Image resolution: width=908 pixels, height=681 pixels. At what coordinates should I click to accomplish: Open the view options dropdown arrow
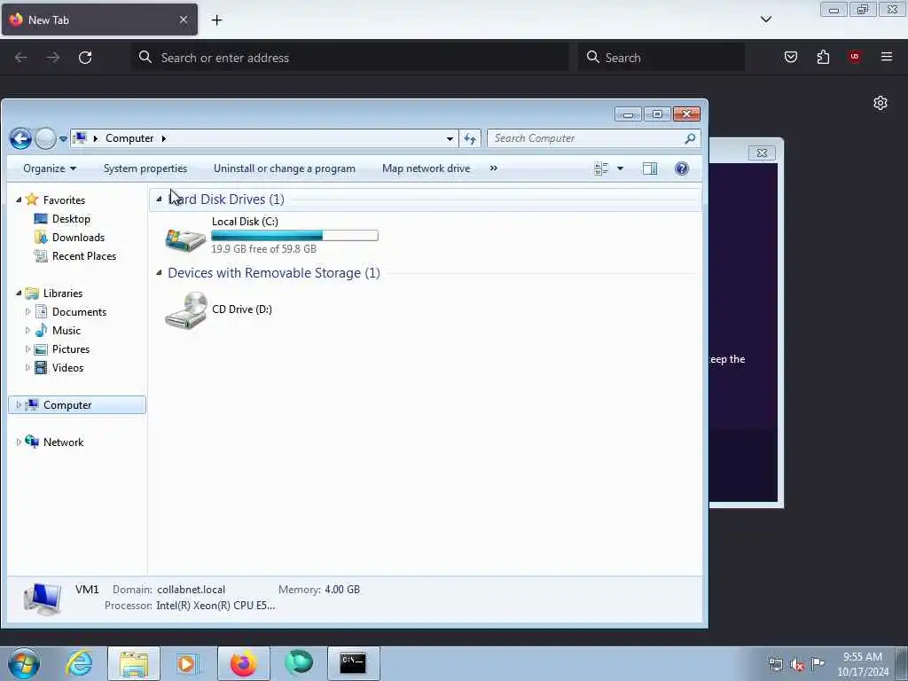click(x=620, y=168)
